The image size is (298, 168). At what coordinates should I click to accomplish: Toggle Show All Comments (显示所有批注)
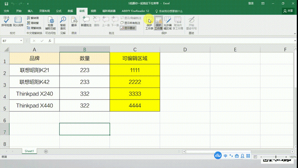[130, 23]
